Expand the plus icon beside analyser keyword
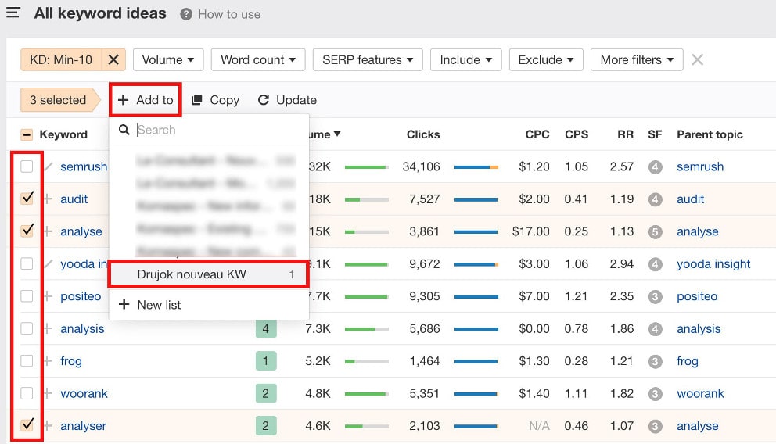Screen dimensions: 776x444 pyautogui.click(x=48, y=426)
